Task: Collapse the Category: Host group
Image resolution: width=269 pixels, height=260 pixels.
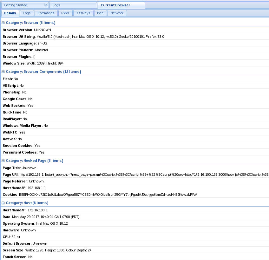Action: click(x=3, y=203)
